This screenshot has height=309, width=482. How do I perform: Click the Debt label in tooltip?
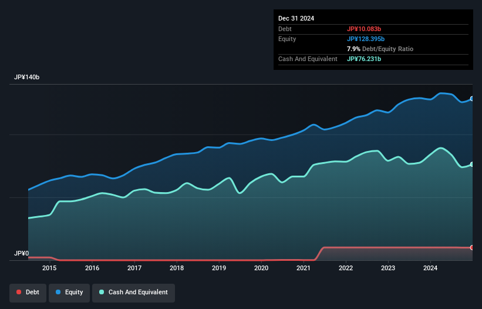pyautogui.click(x=285, y=29)
